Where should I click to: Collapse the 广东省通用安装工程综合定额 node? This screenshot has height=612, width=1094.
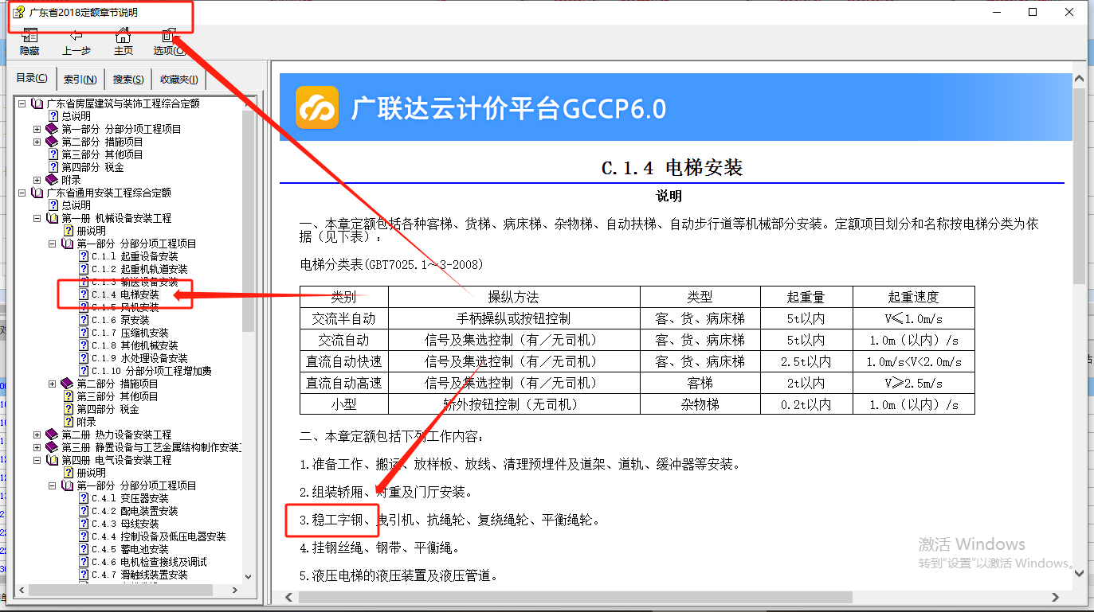pos(22,193)
